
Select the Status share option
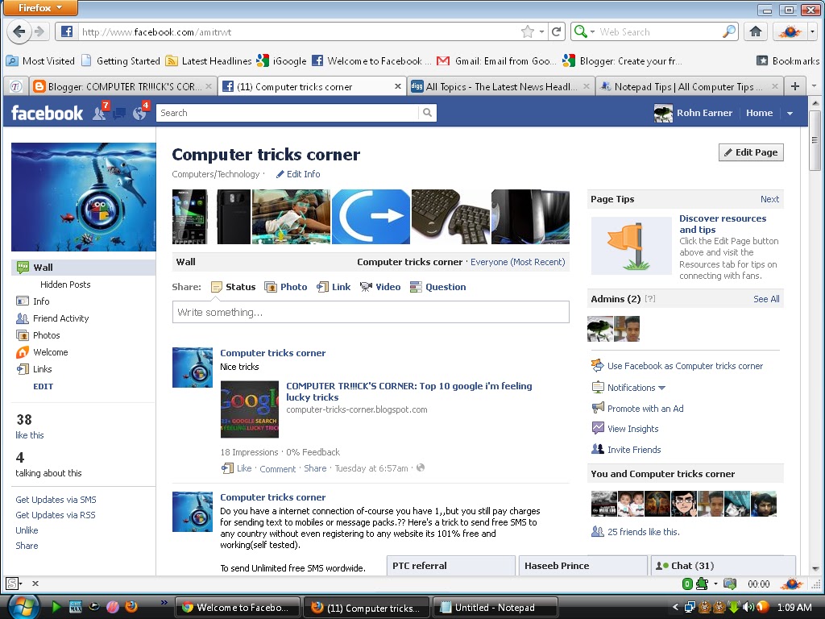coord(233,287)
